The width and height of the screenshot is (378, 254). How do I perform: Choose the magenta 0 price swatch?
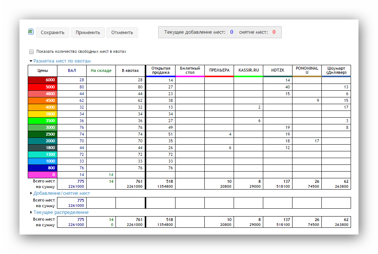[x=42, y=175]
